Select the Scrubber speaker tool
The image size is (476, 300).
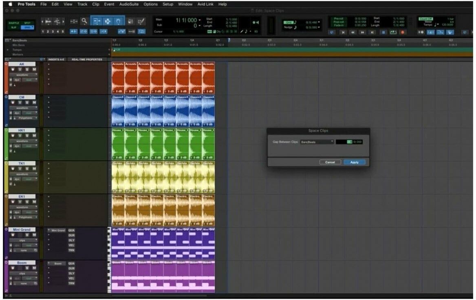[x=130, y=22]
